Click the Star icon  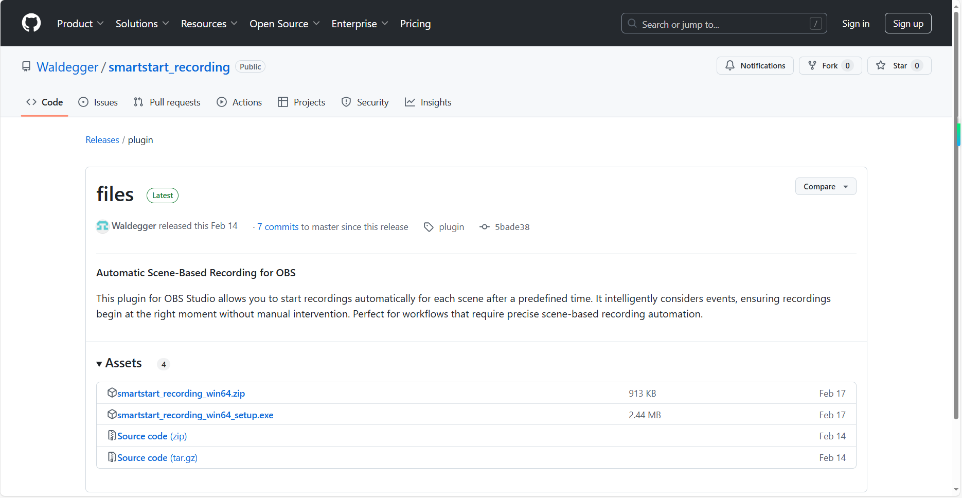881,65
